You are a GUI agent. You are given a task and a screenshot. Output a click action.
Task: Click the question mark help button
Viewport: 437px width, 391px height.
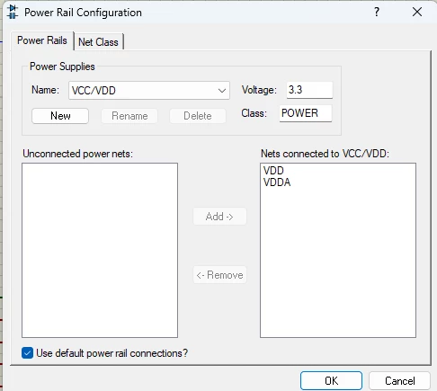click(x=377, y=12)
